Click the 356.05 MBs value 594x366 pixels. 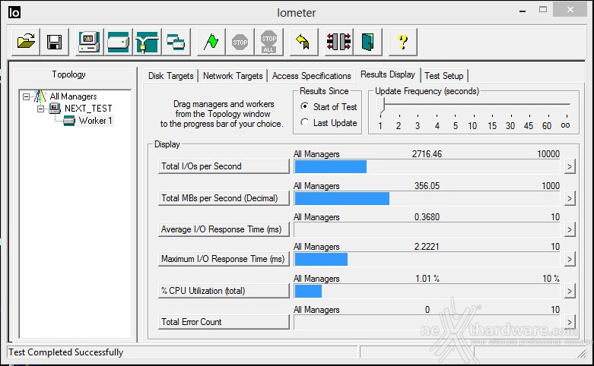427,185
